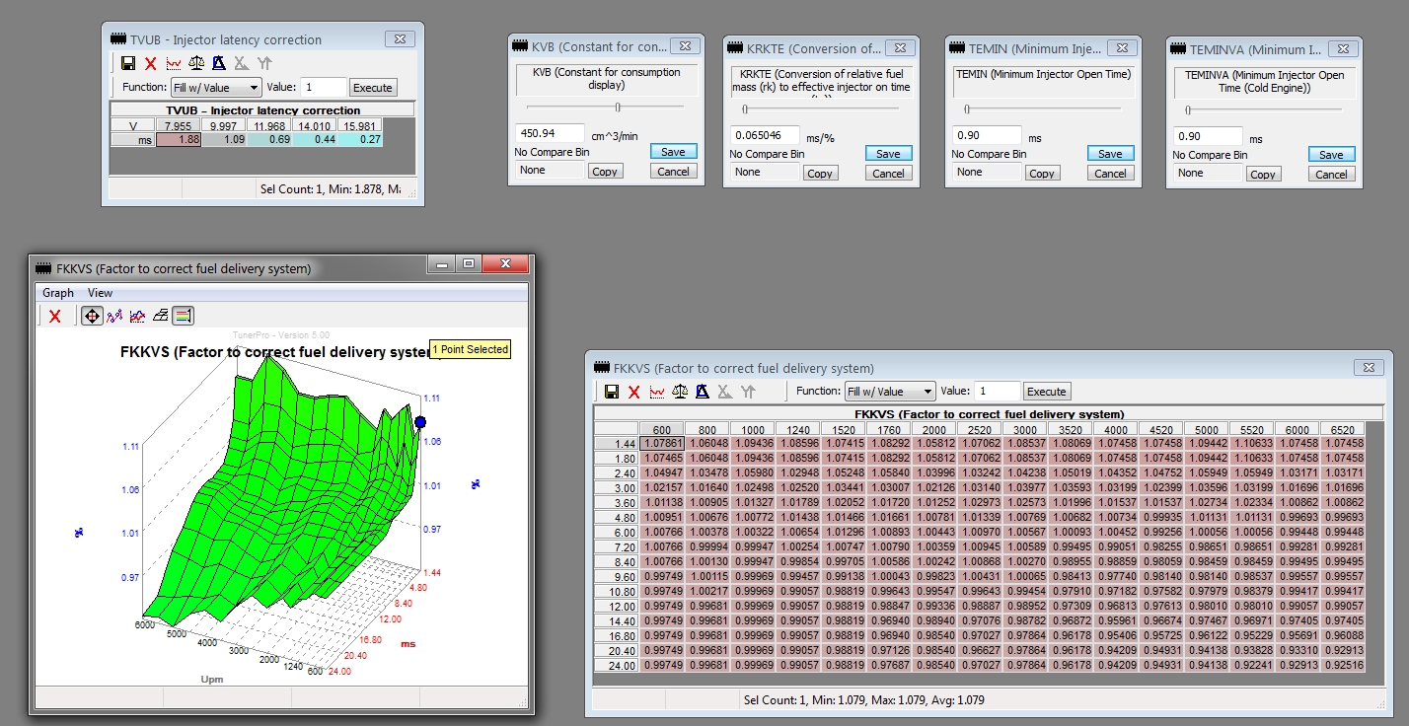The width and height of the screenshot is (1409, 726).
Task: Click the 3D surface icon in FKKVS graph toolbar
Action: (160, 316)
